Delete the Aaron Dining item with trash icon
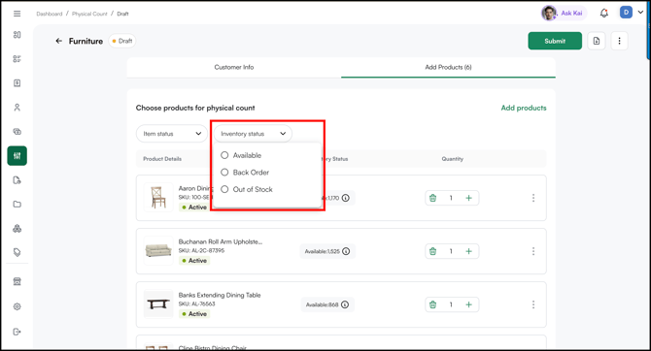The image size is (651, 351). point(432,198)
